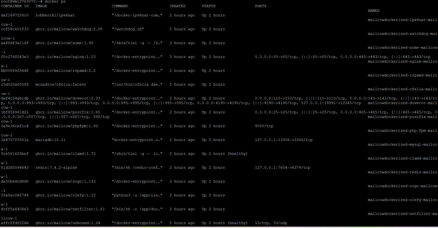Click container ID 0a9e36cef1c4
Screen dimensions: 438x228
click(x=15, y=126)
